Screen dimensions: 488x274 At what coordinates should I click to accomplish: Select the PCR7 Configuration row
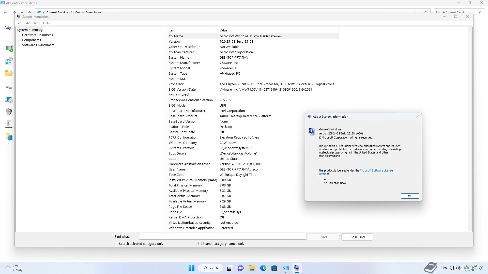point(253,137)
